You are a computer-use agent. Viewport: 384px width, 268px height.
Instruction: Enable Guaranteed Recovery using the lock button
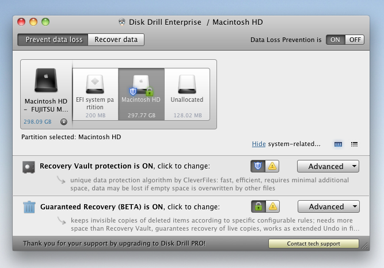[258, 206]
